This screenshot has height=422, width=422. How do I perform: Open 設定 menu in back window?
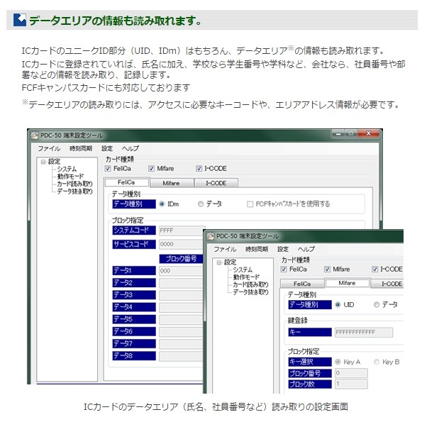(107, 148)
